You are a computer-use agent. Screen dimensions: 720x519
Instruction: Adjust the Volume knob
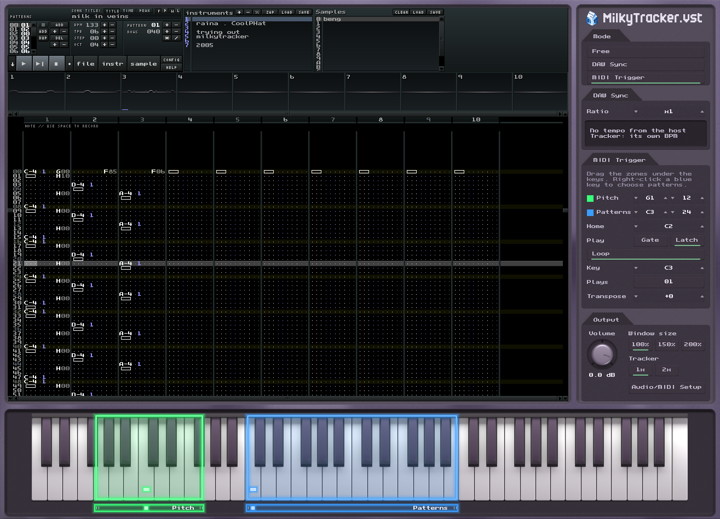[x=602, y=354]
